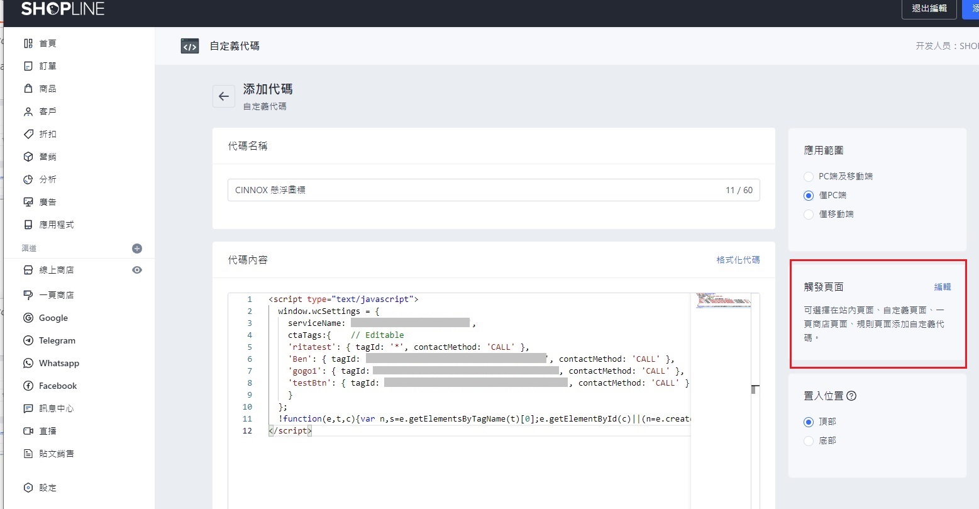This screenshot has height=509, width=979.
Task: Select 底部 as the insert position
Action: point(809,441)
